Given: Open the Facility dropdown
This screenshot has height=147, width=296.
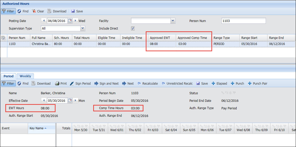Looking at the screenshot, I should [x=173, y=21].
